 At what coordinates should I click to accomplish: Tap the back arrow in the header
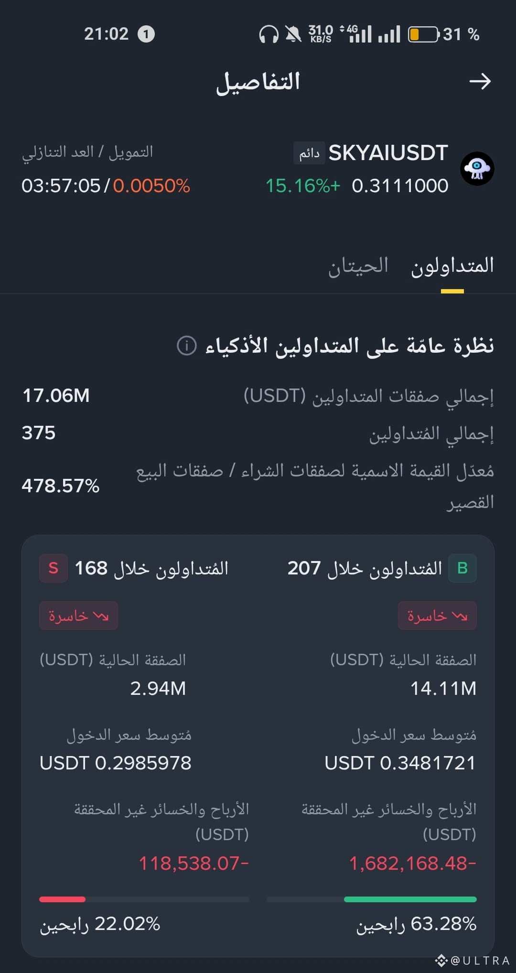[480, 81]
